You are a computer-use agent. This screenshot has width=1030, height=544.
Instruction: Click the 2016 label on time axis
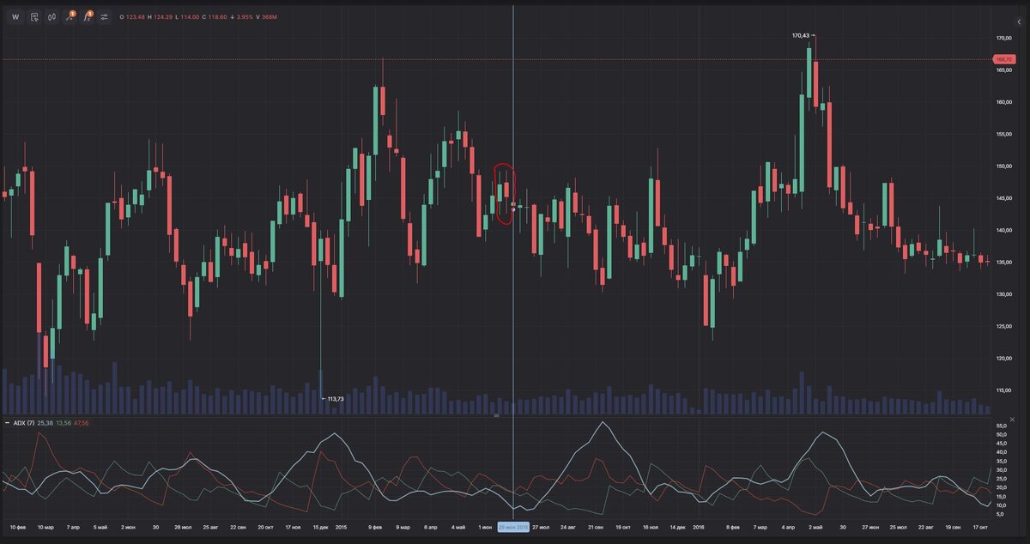(698, 527)
